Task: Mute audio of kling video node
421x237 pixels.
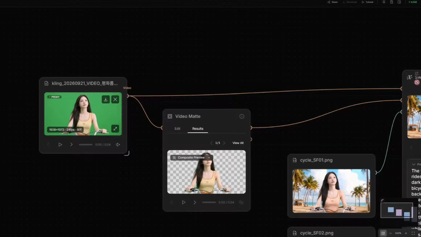Action: (118, 144)
